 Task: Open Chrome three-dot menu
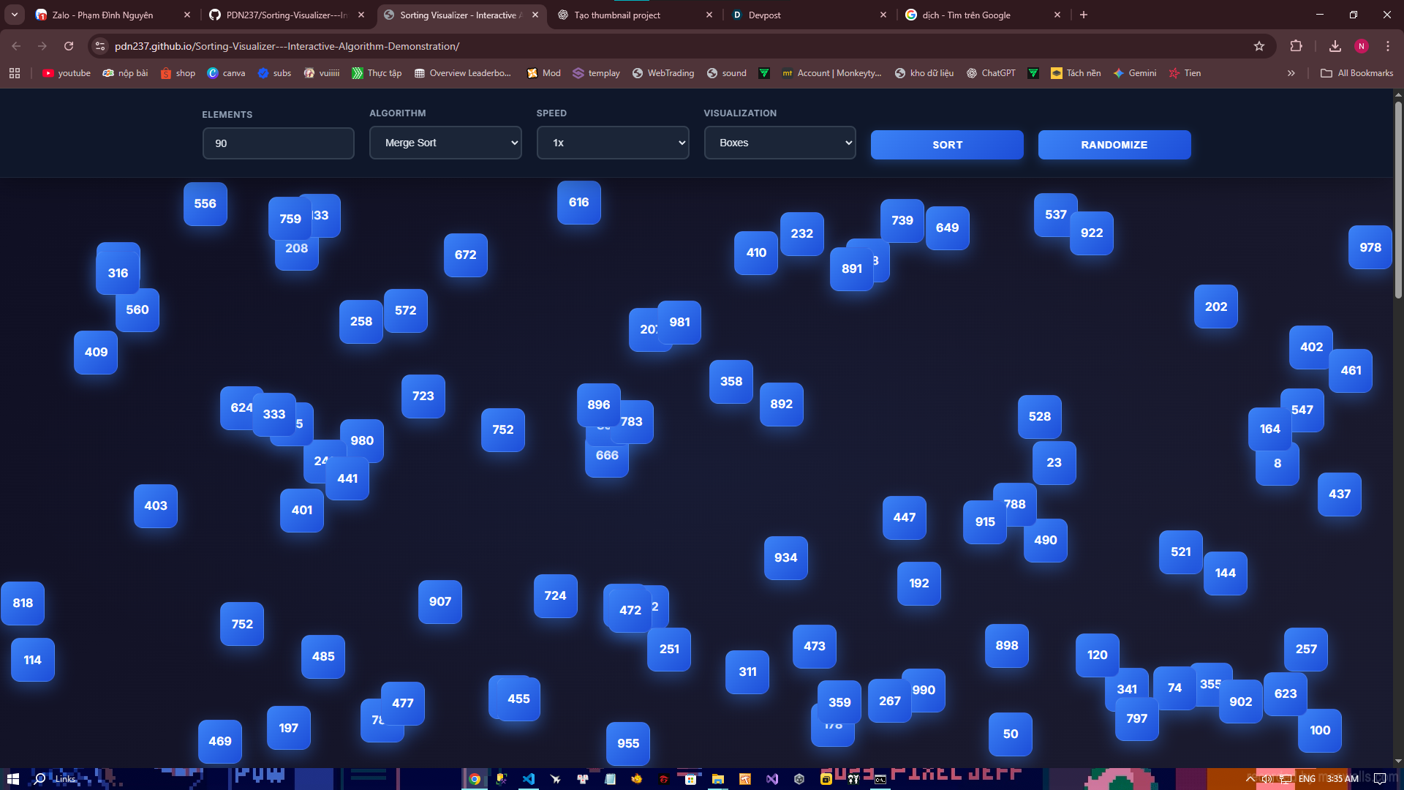[1387, 46]
